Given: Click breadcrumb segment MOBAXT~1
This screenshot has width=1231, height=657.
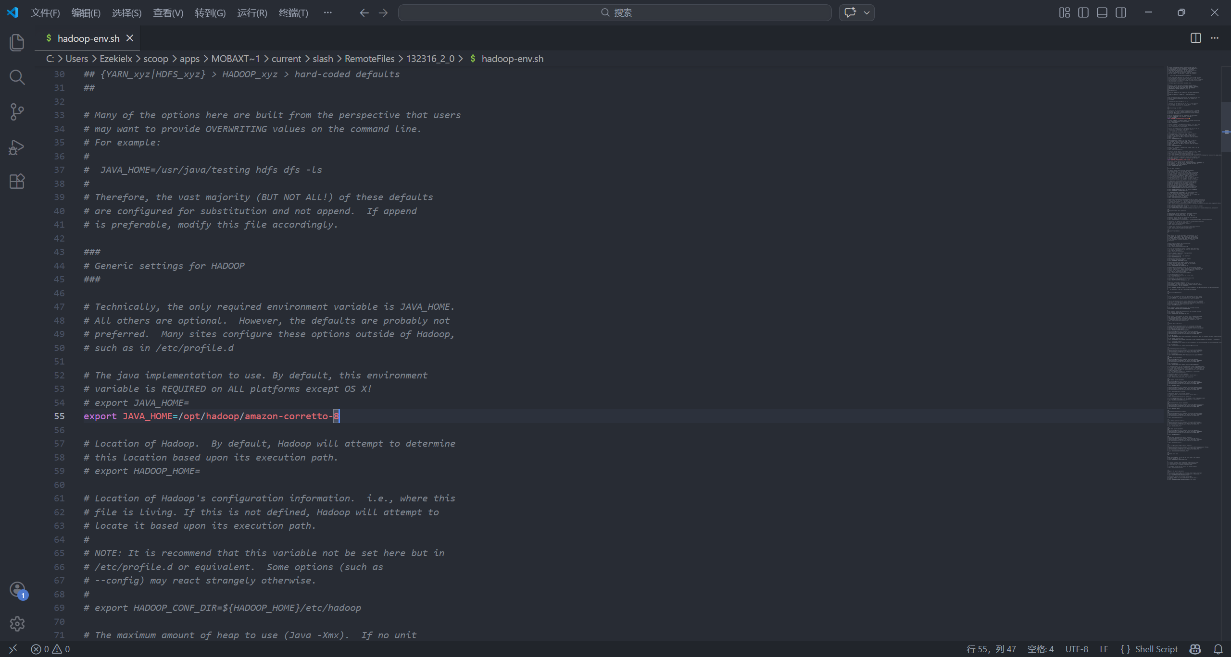Looking at the screenshot, I should (x=236, y=59).
